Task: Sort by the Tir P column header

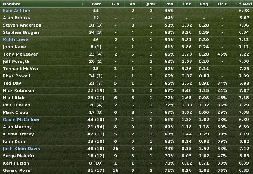Action: pyautogui.click(x=222, y=4)
